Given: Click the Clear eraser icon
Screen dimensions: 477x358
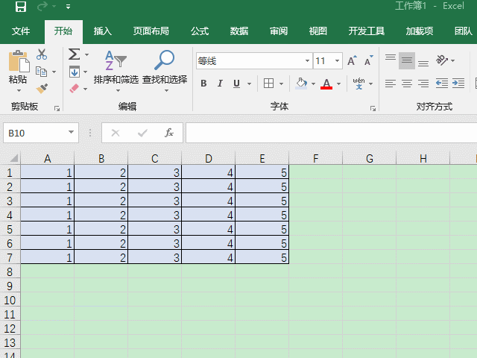Looking at the screenshot, I should pyautogui.click(x=74, y=88).
